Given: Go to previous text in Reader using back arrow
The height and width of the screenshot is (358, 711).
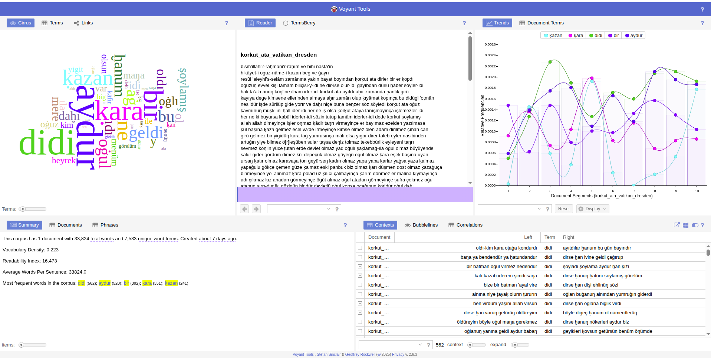Looking at the screenshot, I should click(x=244, y=209).
